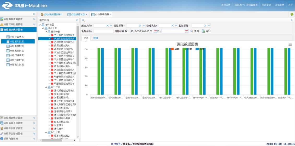295x146 pixels.
Task: Collapse the left navigation panel
Action: (x=34, y=14)
